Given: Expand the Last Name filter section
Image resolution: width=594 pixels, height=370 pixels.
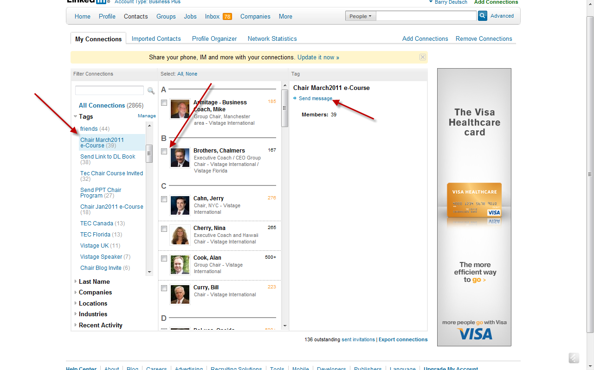Looking at the screenshot, I should click(x=94, y=281).
